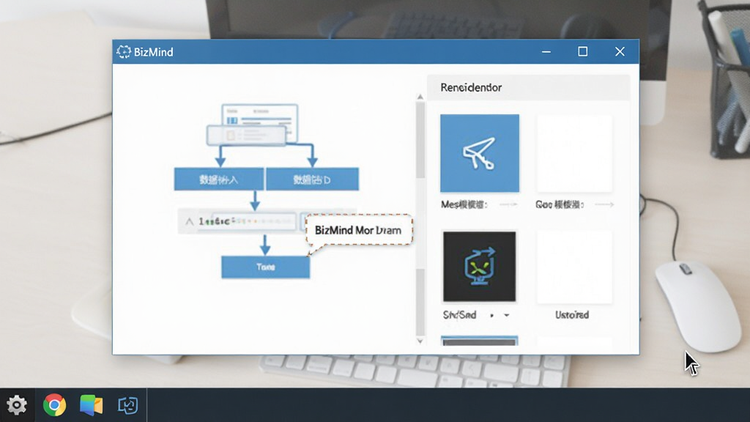Open the dark monitor-icon template thumbnail
Viewport: 750px width, 422px height.
tap(479, 267)
